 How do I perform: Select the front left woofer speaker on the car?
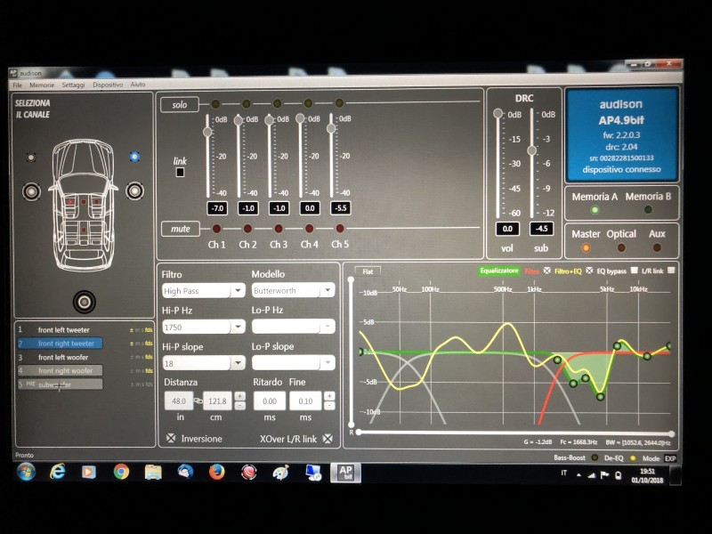(x=31, y=191)
